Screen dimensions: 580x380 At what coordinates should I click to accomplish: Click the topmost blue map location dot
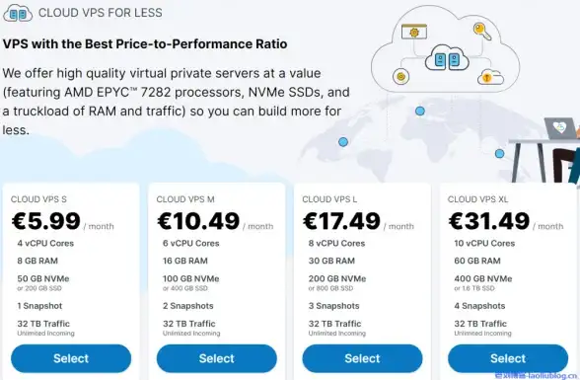[420, 111]
